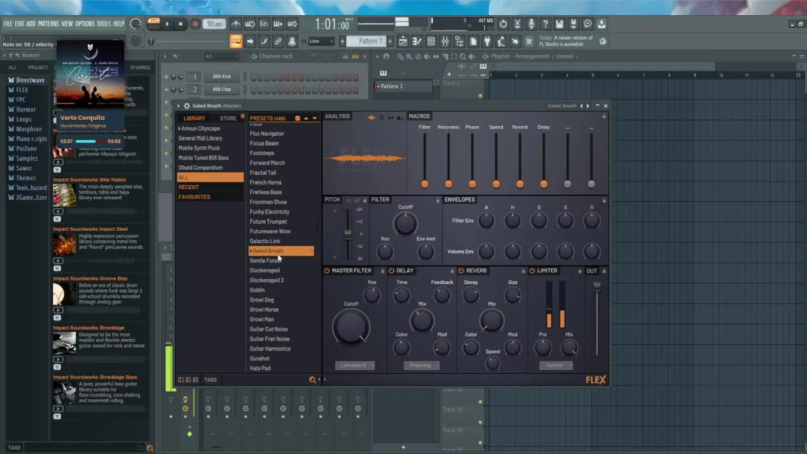Click FLEX preset search magnifier icon
807x454 pixels.
(312, 380)
